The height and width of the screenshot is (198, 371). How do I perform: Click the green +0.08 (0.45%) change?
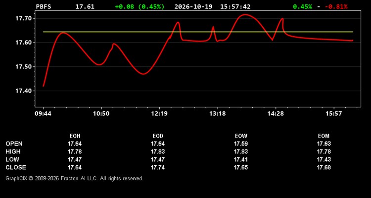139,6
